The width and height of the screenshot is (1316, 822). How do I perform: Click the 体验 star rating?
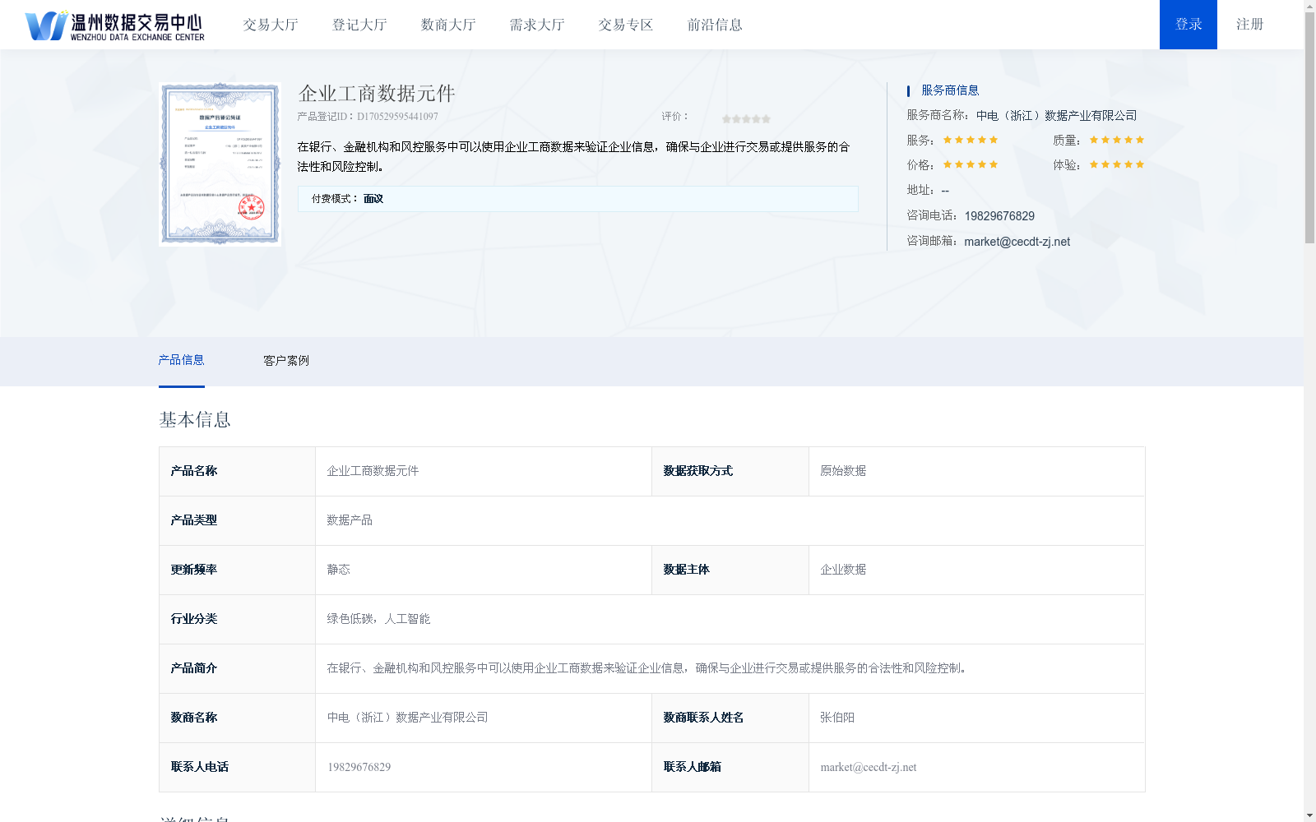1117,164
